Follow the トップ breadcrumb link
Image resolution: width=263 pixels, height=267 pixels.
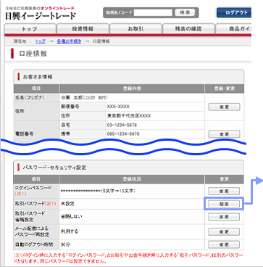point(41,41)
